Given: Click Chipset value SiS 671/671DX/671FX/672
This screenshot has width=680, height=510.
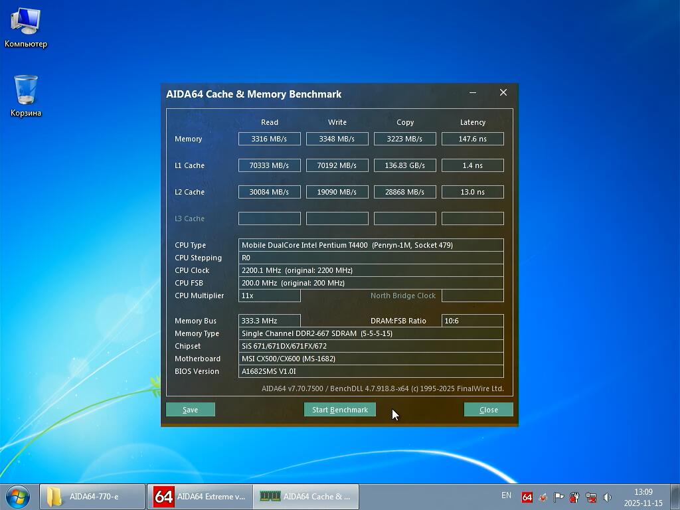Looking at the screenshot, I should click(x=371, y=345).
